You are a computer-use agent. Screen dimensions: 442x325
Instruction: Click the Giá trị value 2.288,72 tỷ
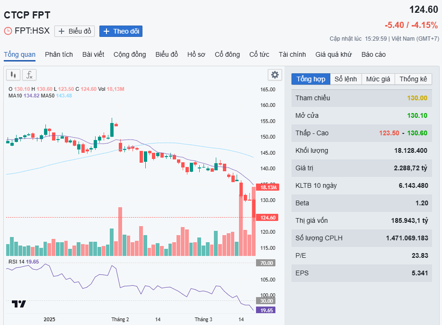click(410, 168)
